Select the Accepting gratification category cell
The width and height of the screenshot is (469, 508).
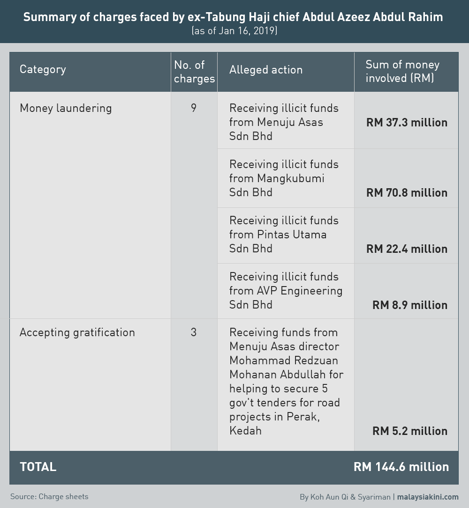tap(77, 332)
